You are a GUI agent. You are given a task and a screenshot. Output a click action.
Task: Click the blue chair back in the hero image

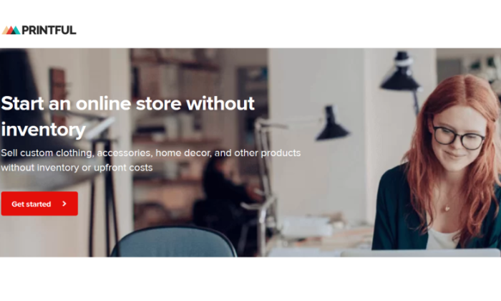pos(173,242)
